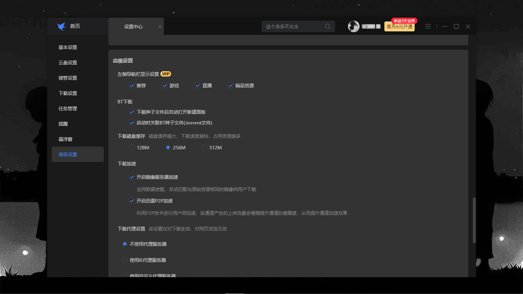Screen dimensions: 523x294
Task: Open 下载设置 in the sidebar
Action: pyautogui.click(x=68, y=93)
